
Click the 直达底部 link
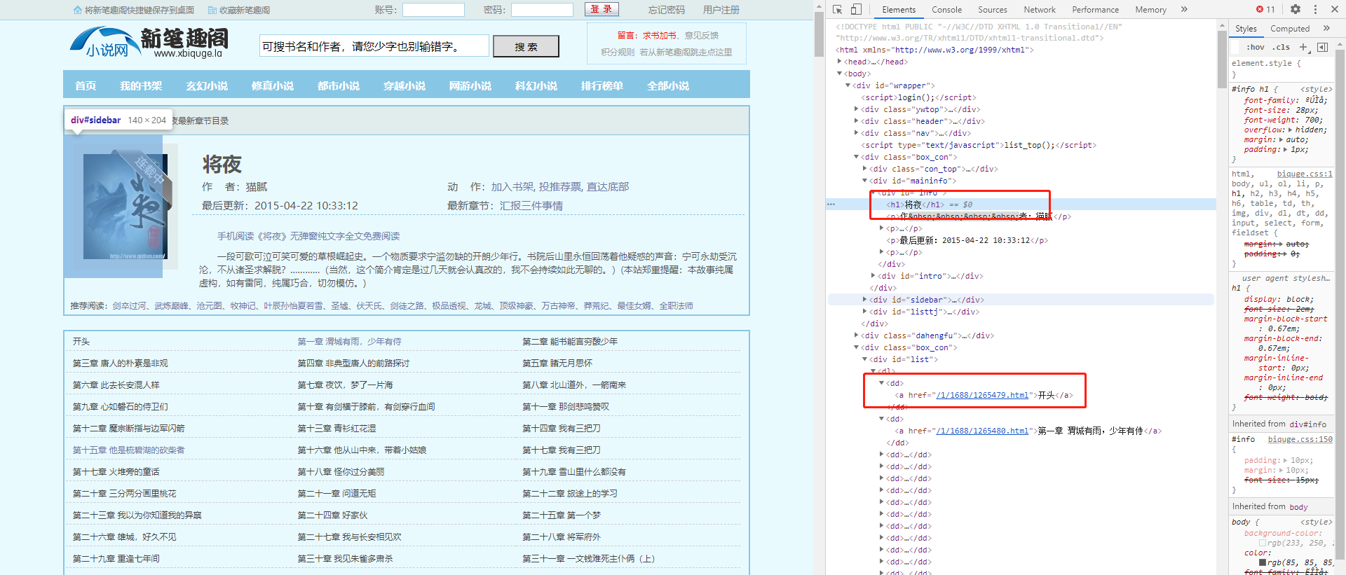tap(608, 187)
